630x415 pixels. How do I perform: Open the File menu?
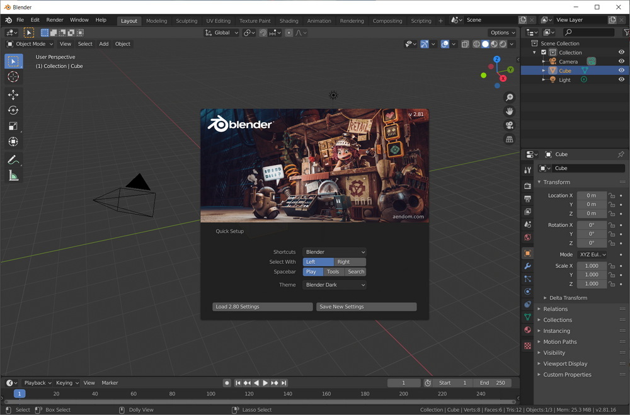pos(20,20)
